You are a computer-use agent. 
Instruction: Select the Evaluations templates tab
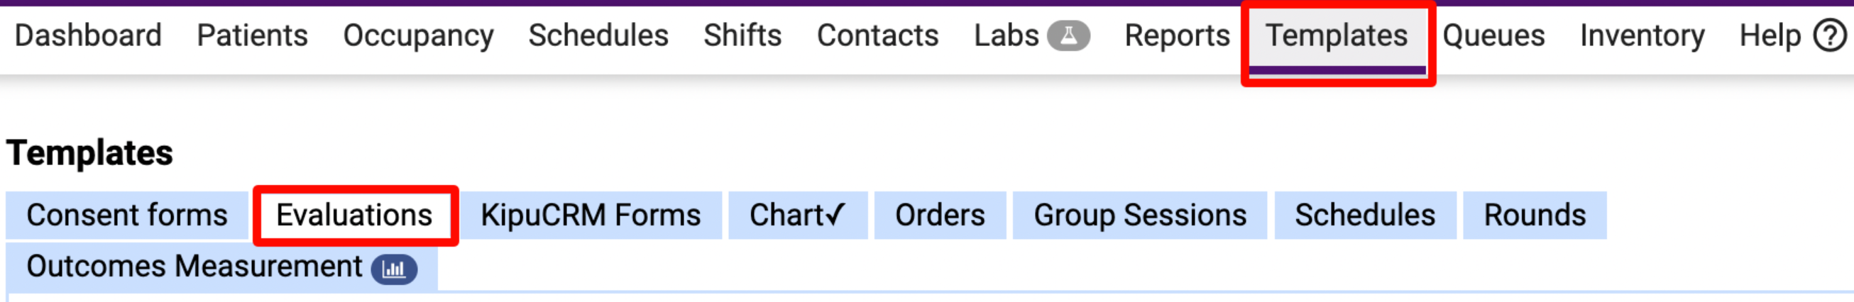click(x=354, y=215)
